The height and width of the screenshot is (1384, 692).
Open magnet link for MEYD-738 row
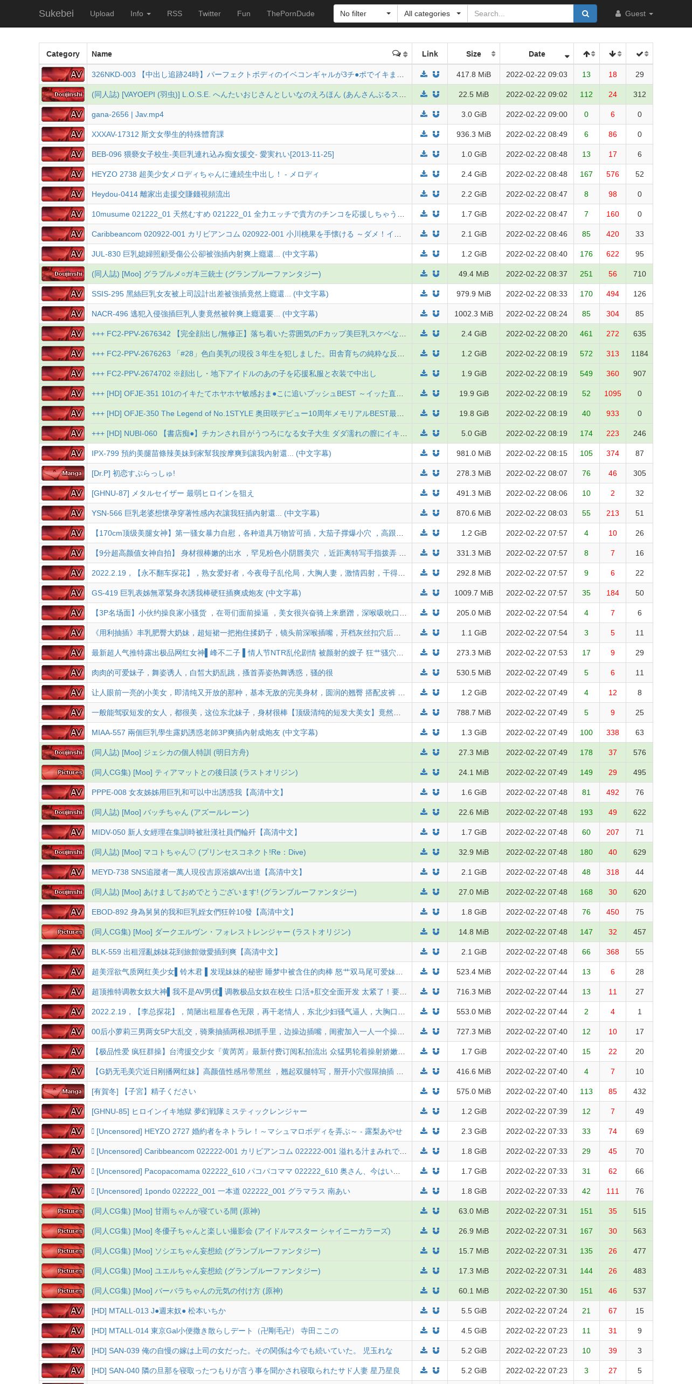click(436, 872)
